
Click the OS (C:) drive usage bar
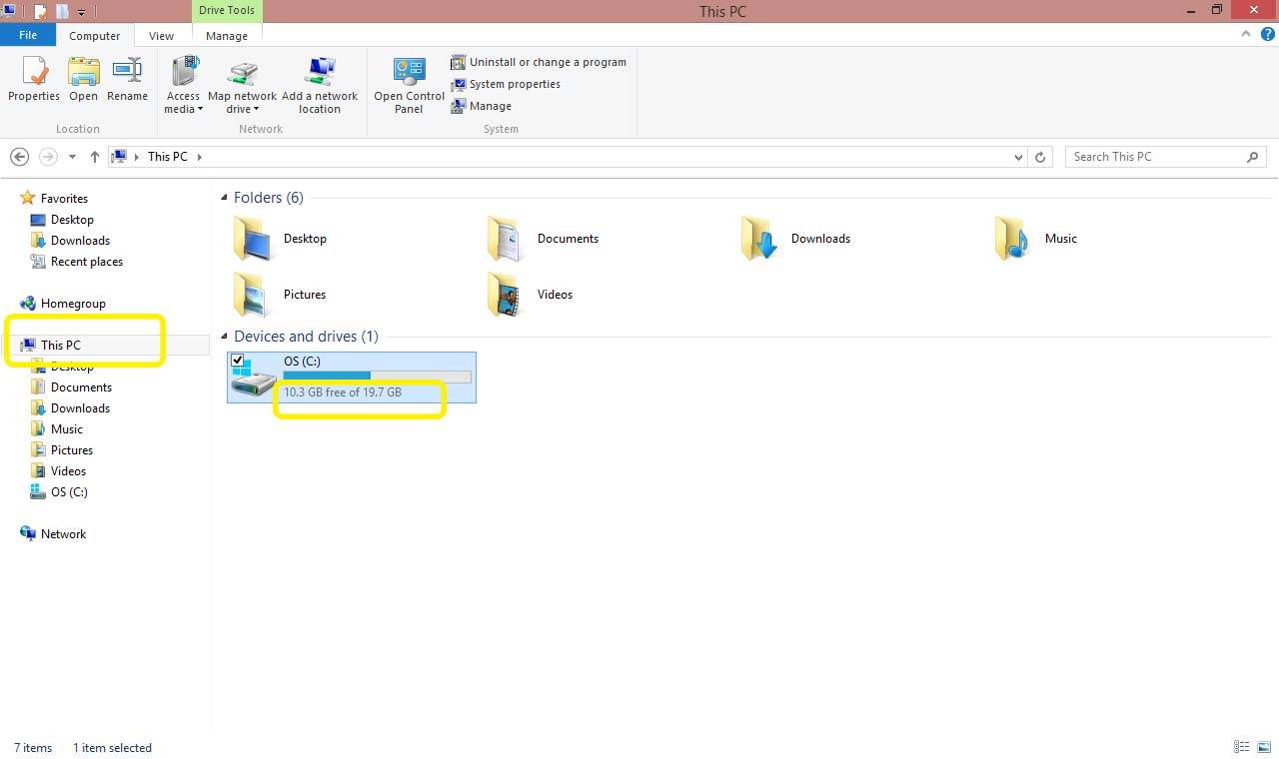(377, 377)
